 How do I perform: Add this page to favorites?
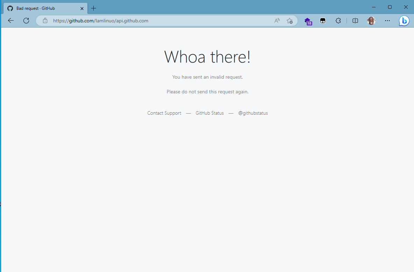290,21
